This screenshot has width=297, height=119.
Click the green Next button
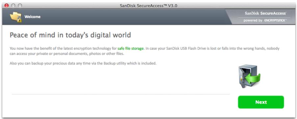tap(261, 102)
